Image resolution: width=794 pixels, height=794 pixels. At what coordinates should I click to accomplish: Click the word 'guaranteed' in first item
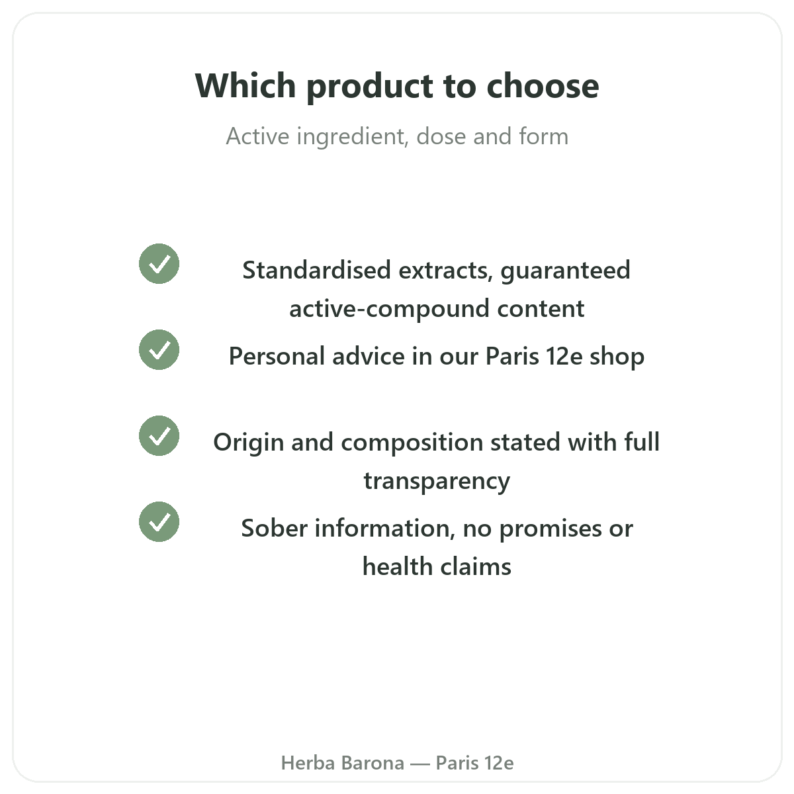(566, 271)
